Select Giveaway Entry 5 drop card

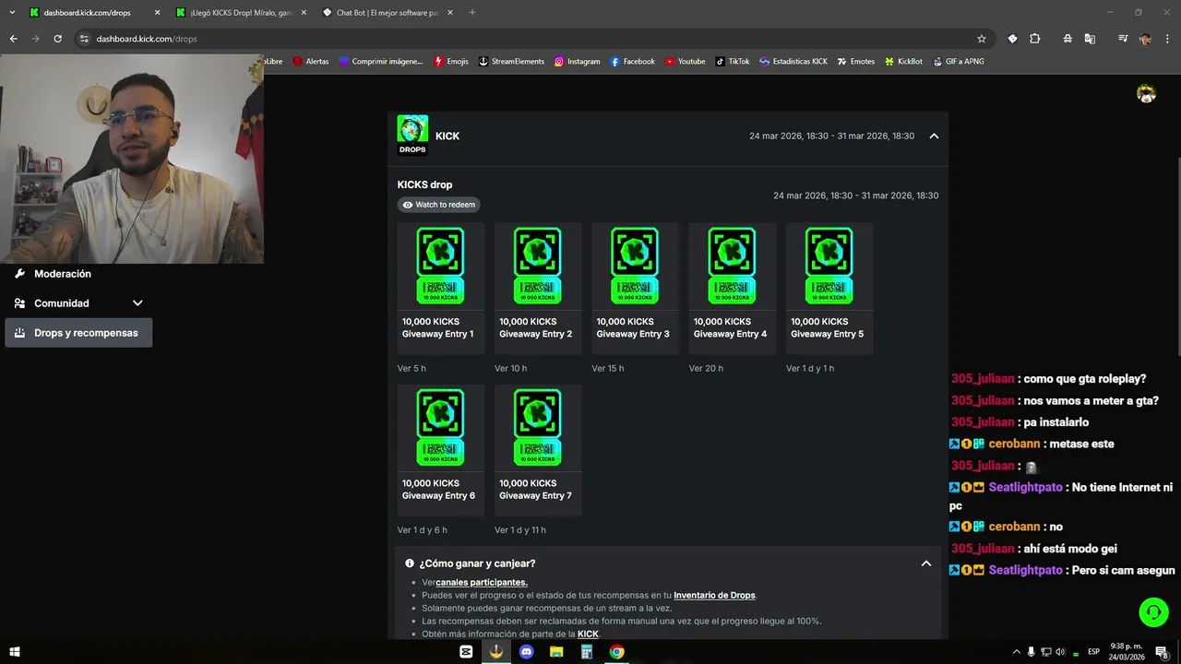829,289
